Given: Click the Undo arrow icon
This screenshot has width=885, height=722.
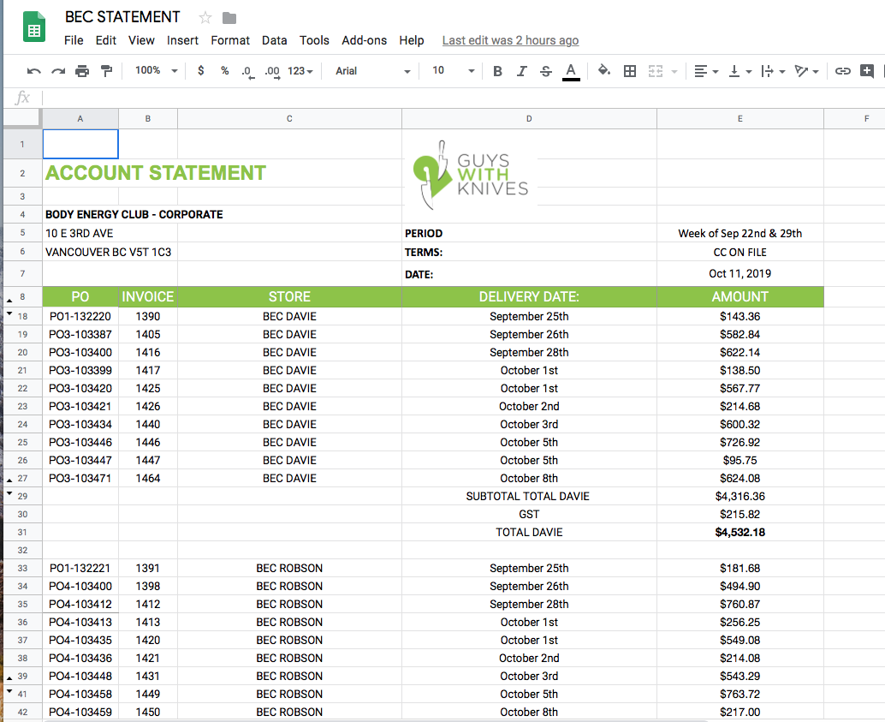Looking at the screenshot, I should pos(34,71).
